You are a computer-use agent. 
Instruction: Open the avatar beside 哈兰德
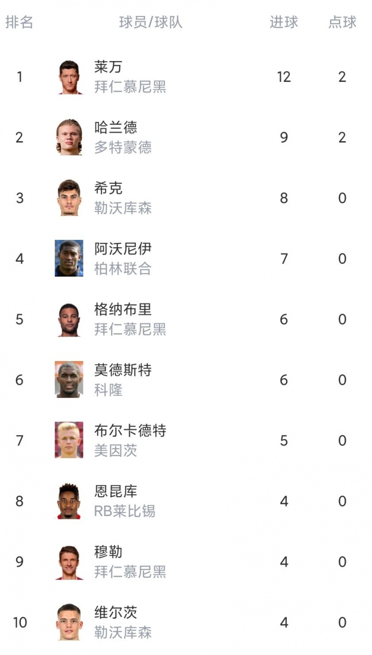[x=69, y=138]
